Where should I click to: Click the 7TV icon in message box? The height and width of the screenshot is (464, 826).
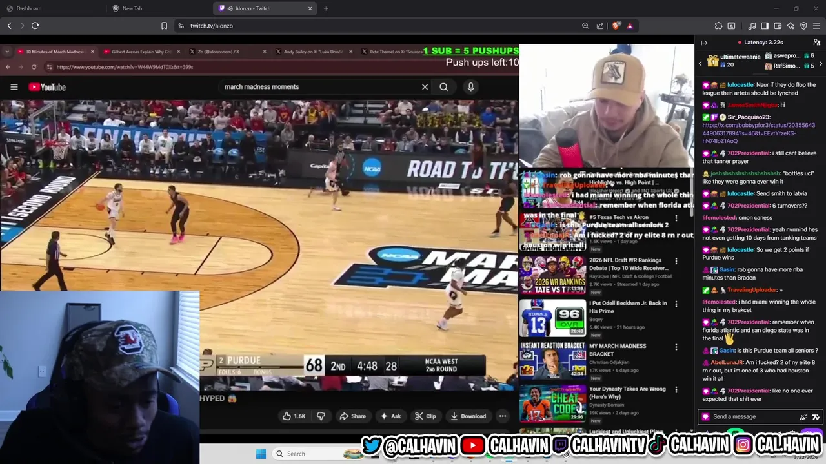tap(816, 417)
